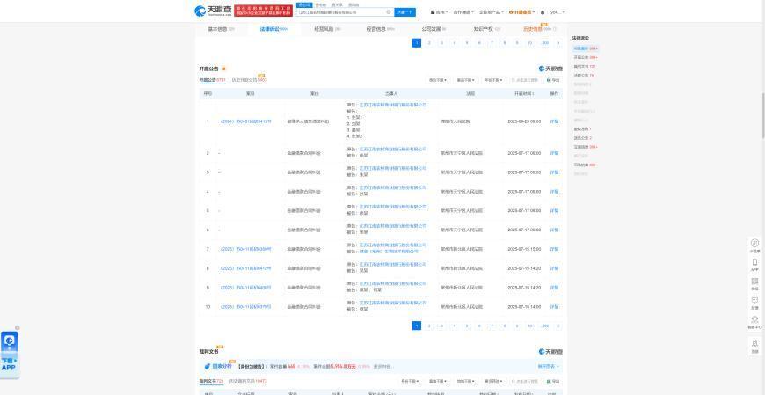The width and height of the screenshot is (765, 395).
Task: Open the 开通会员 dropdown
Action: pyautogui.click(x=521, y=12)
